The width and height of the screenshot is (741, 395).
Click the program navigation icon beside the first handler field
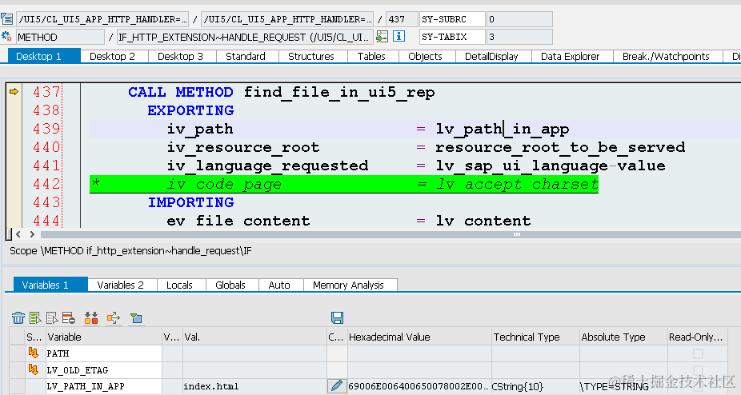click(6, 19)
